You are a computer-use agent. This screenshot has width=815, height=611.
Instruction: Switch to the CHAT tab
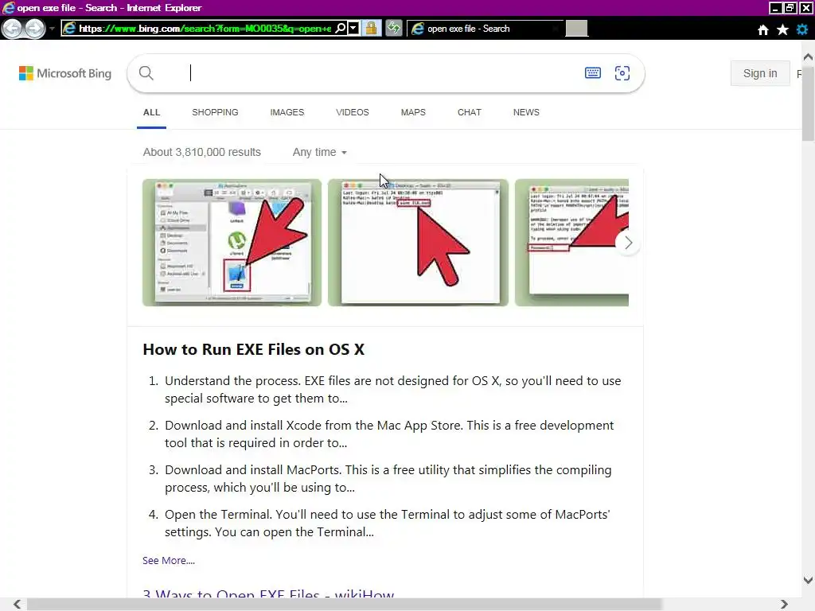click(x=470, y=112)
